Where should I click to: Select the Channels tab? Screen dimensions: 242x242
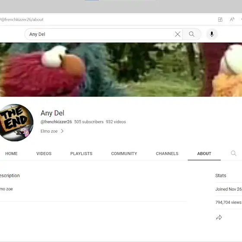[167, 153]
